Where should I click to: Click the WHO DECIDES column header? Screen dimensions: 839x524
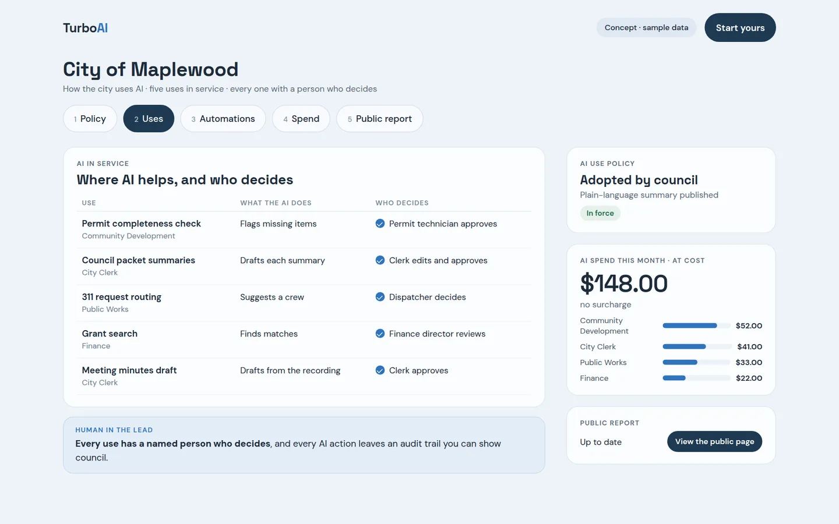tap(402, 203)
